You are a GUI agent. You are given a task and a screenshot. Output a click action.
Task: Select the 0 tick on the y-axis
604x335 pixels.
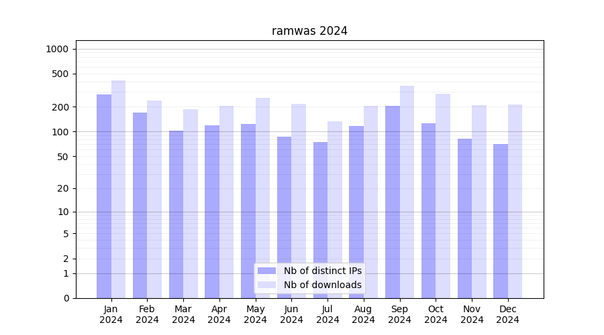(x=66, y=298)
